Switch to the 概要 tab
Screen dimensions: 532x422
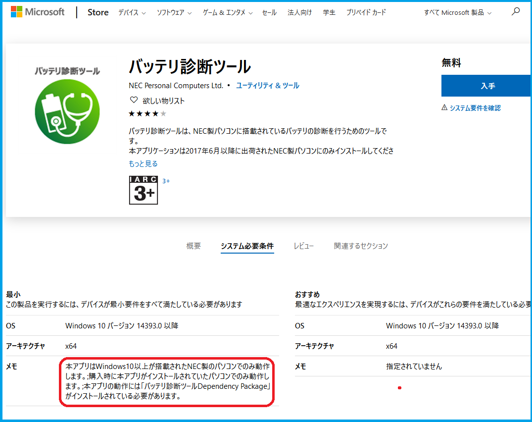pos(193,246)
